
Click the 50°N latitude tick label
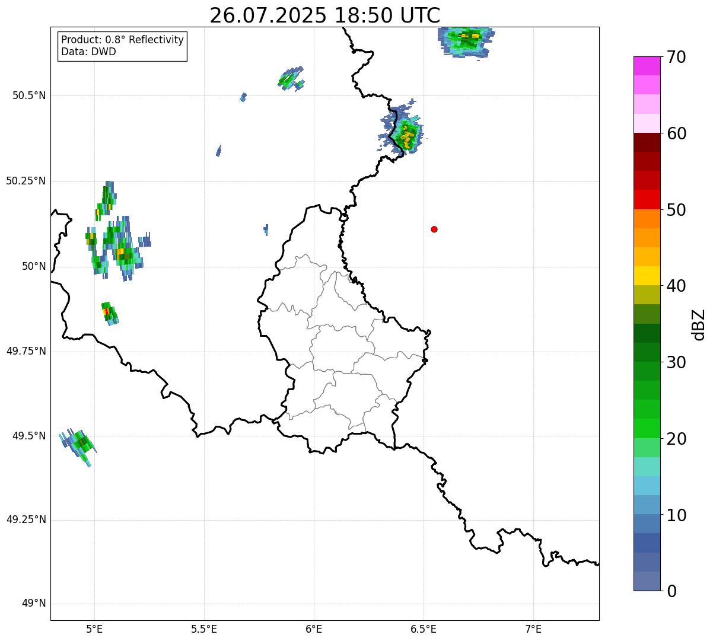(34, 266)
